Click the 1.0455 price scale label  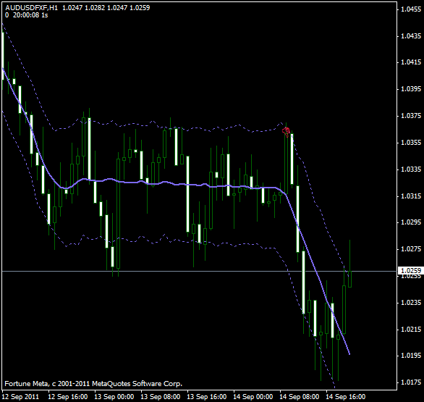click(411, 9)
